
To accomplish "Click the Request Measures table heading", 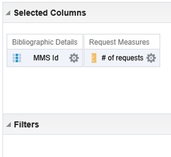I will (119, 42).
